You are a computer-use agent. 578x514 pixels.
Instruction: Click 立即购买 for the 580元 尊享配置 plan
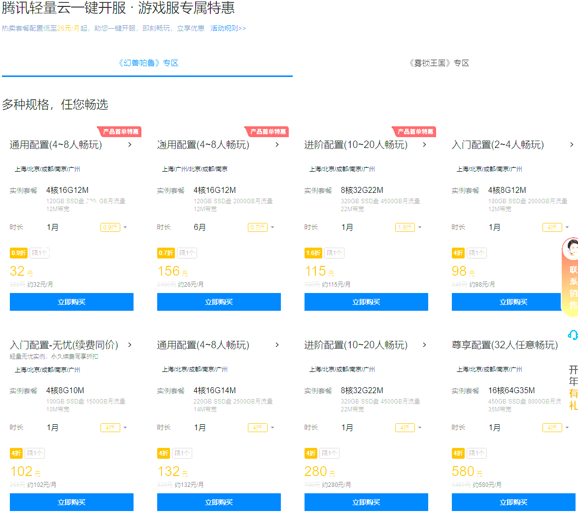513,502
